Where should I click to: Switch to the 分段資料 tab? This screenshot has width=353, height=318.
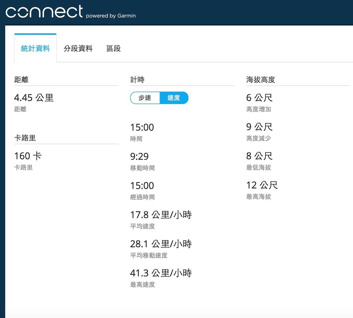[78, 48]
